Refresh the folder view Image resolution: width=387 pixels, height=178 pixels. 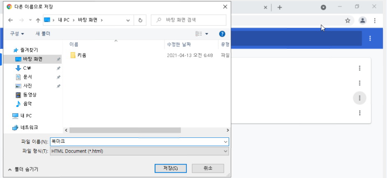140,20
